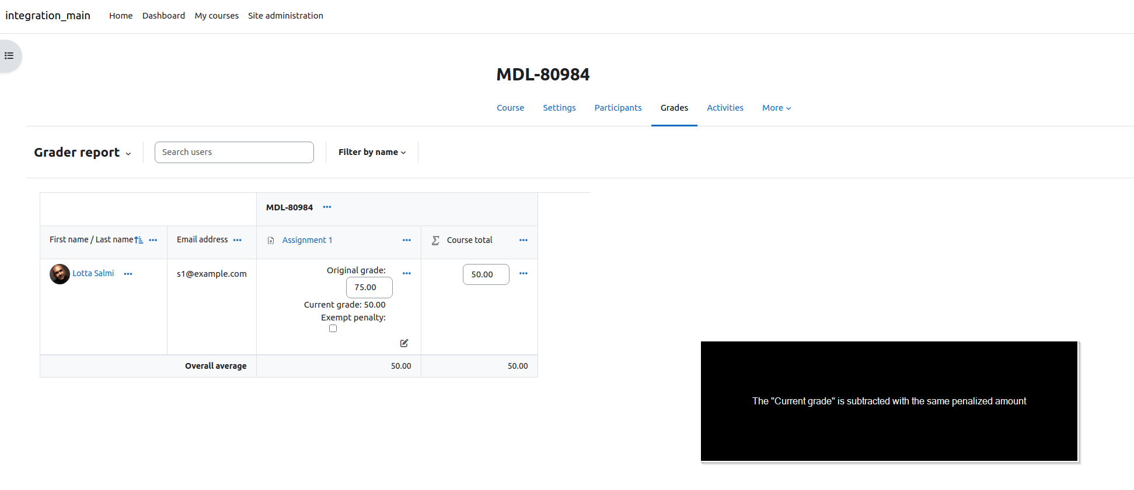Image resolution: width=1134 pixels, height=490 pixels.
Task: Open the Filter by name dropdown
Action: click(372, 152)
